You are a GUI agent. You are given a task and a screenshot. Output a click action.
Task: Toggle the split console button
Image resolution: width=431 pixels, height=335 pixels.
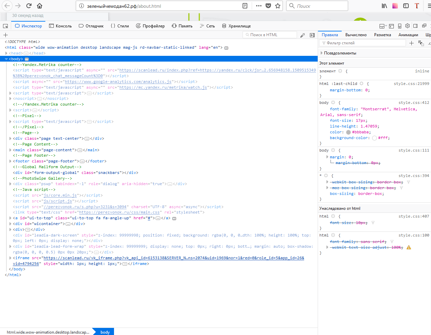[391, 26]
